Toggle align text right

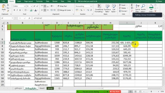click(48, 10)
